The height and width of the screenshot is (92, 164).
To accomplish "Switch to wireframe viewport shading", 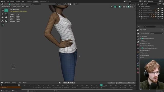I will pyautogui.click(x=127, y=7).
